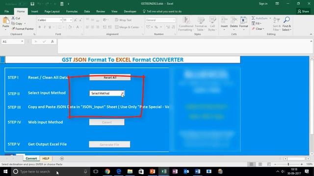Open the Number format dropdown showing General

click(174, 20)
